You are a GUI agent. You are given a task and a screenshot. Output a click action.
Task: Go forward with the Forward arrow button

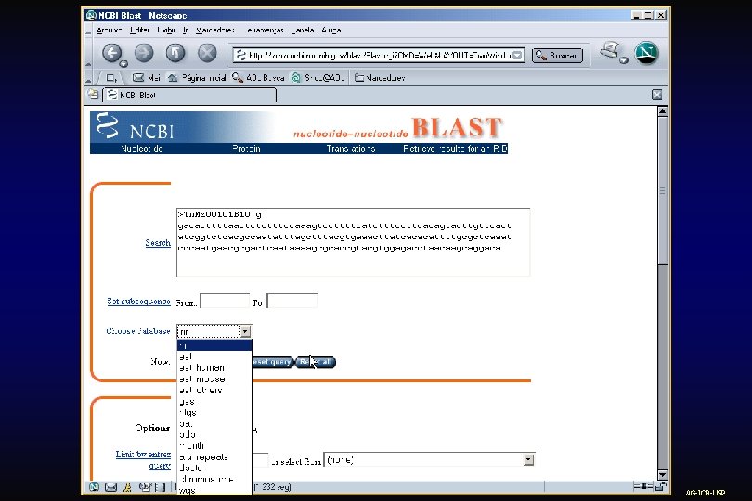point(144,53)
